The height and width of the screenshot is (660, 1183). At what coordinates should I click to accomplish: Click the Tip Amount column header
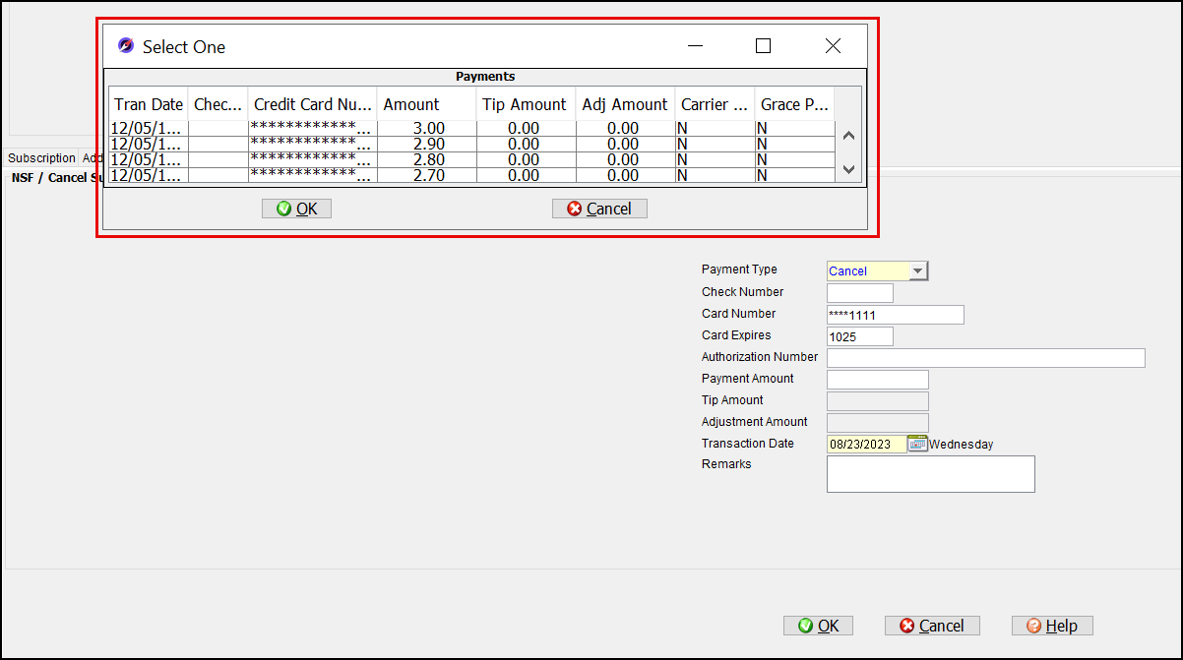[525, 104]
